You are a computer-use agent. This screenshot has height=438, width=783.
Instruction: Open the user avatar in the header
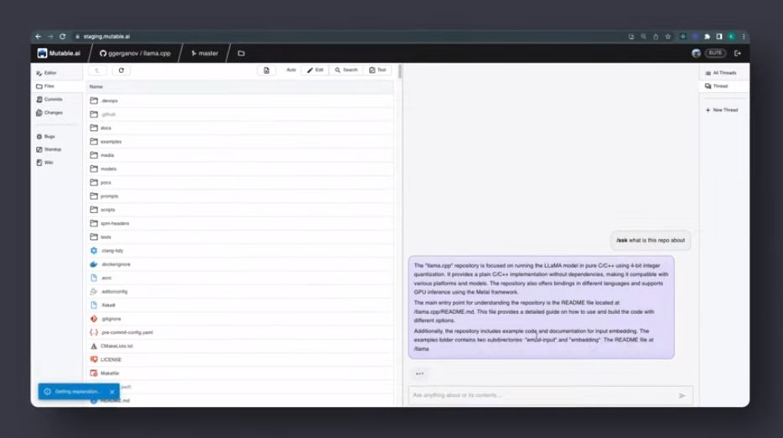[x=696, y=53]
